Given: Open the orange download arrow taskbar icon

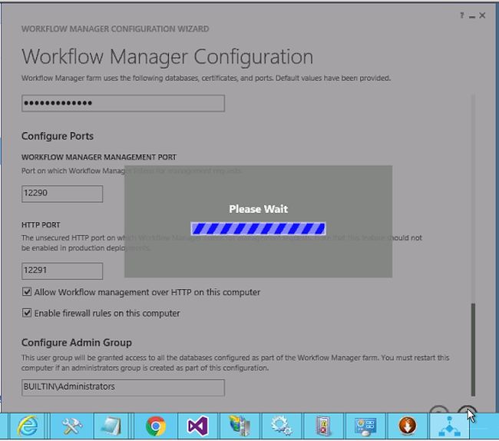Looking at the screenshot, I should 407,426.
